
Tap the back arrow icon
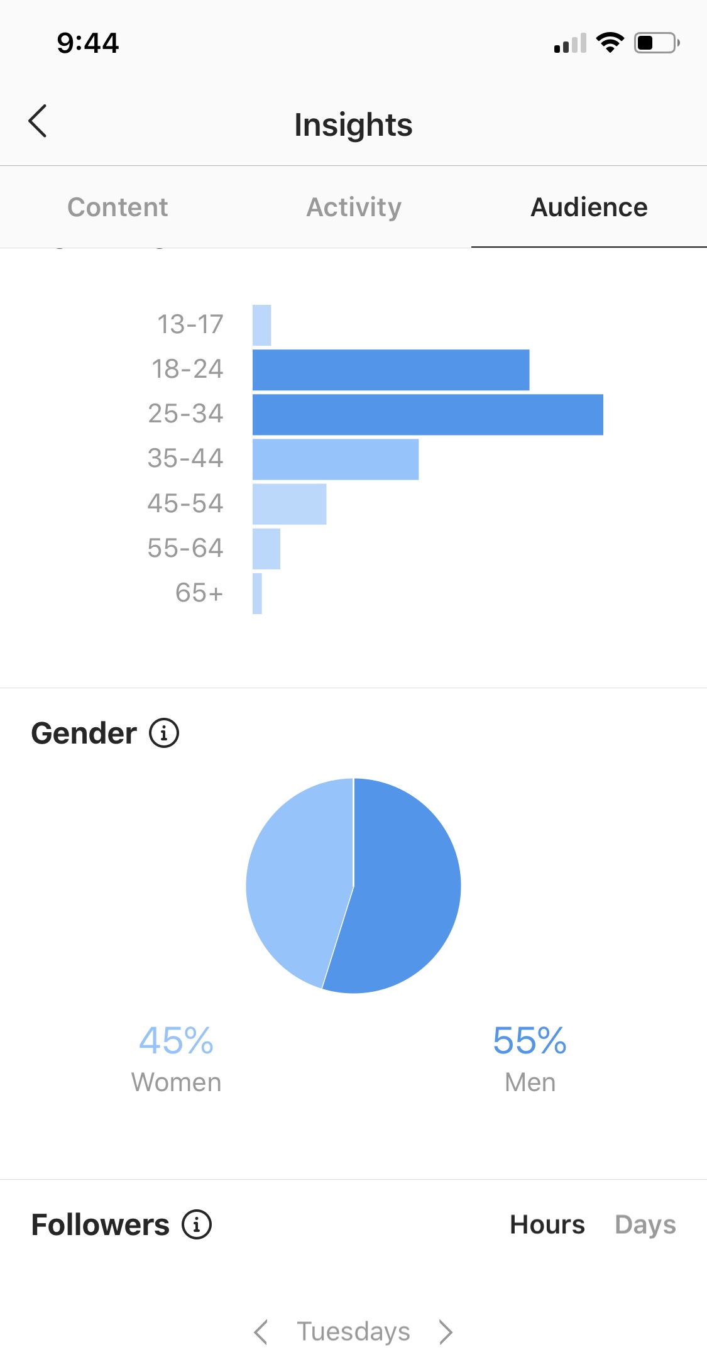38,121
